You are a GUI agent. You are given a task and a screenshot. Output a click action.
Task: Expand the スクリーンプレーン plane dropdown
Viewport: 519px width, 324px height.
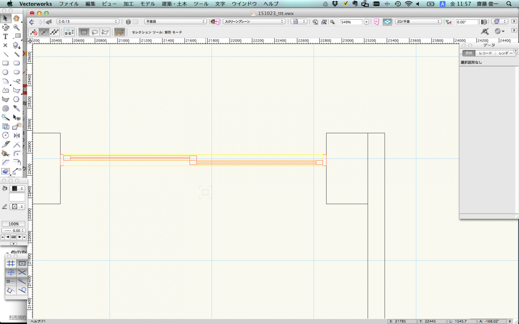click(x=254, y=21)
